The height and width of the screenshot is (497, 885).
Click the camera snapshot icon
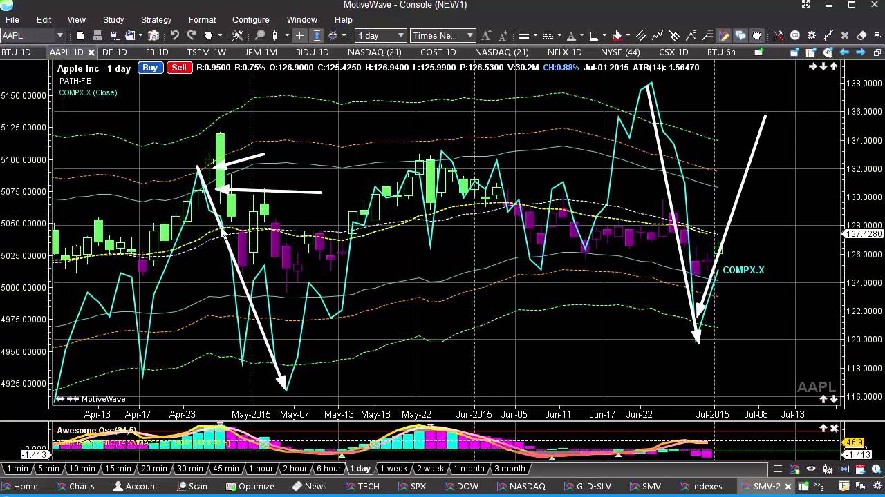pyautogui.click(x=153, y=35)
